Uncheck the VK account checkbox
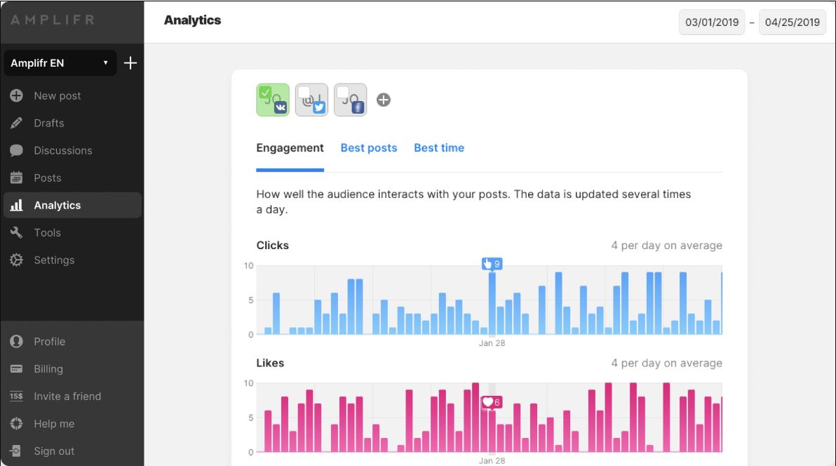 click(x=265, y=92)
